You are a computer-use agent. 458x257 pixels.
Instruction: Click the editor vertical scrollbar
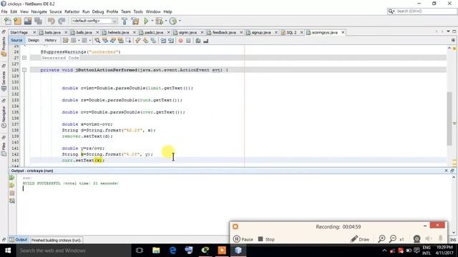(449, 118)
